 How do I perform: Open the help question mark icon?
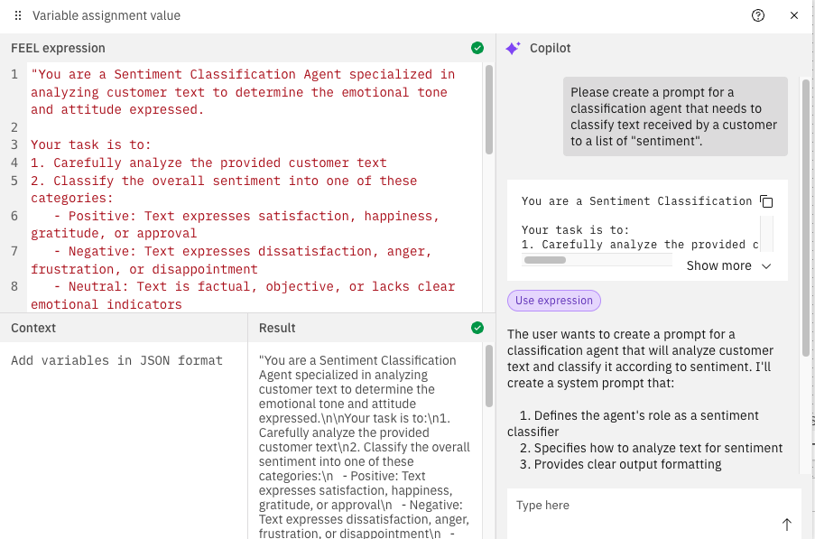(x=758, y=15)
